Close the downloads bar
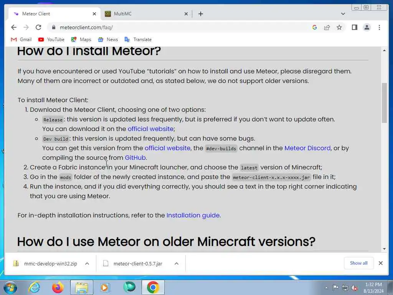The width and height of the screenshot is (393, 295). (x=380, y=263)
